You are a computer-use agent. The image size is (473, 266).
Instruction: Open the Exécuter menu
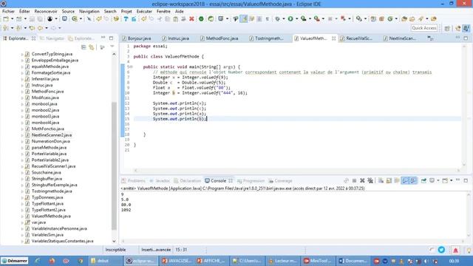(x=144, y=11)
